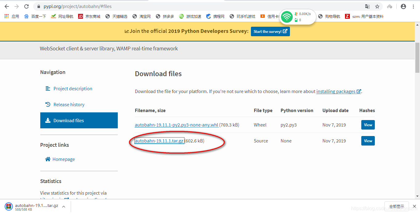
Task: Click the Upload date column header
Action: click(x=335, y=111)
